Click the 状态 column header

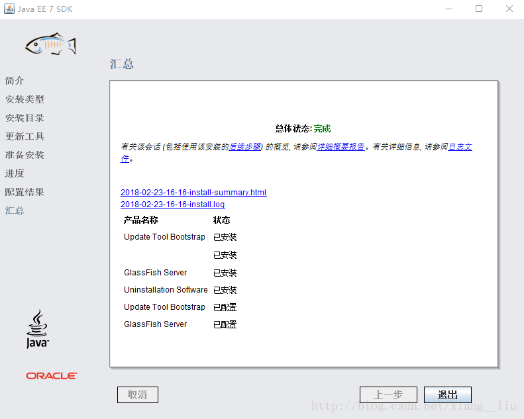(x=221, y=220)
